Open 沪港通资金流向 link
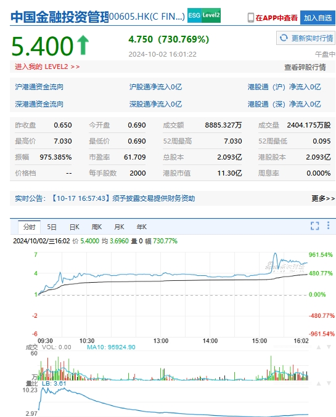 click(x=39, y=87)
